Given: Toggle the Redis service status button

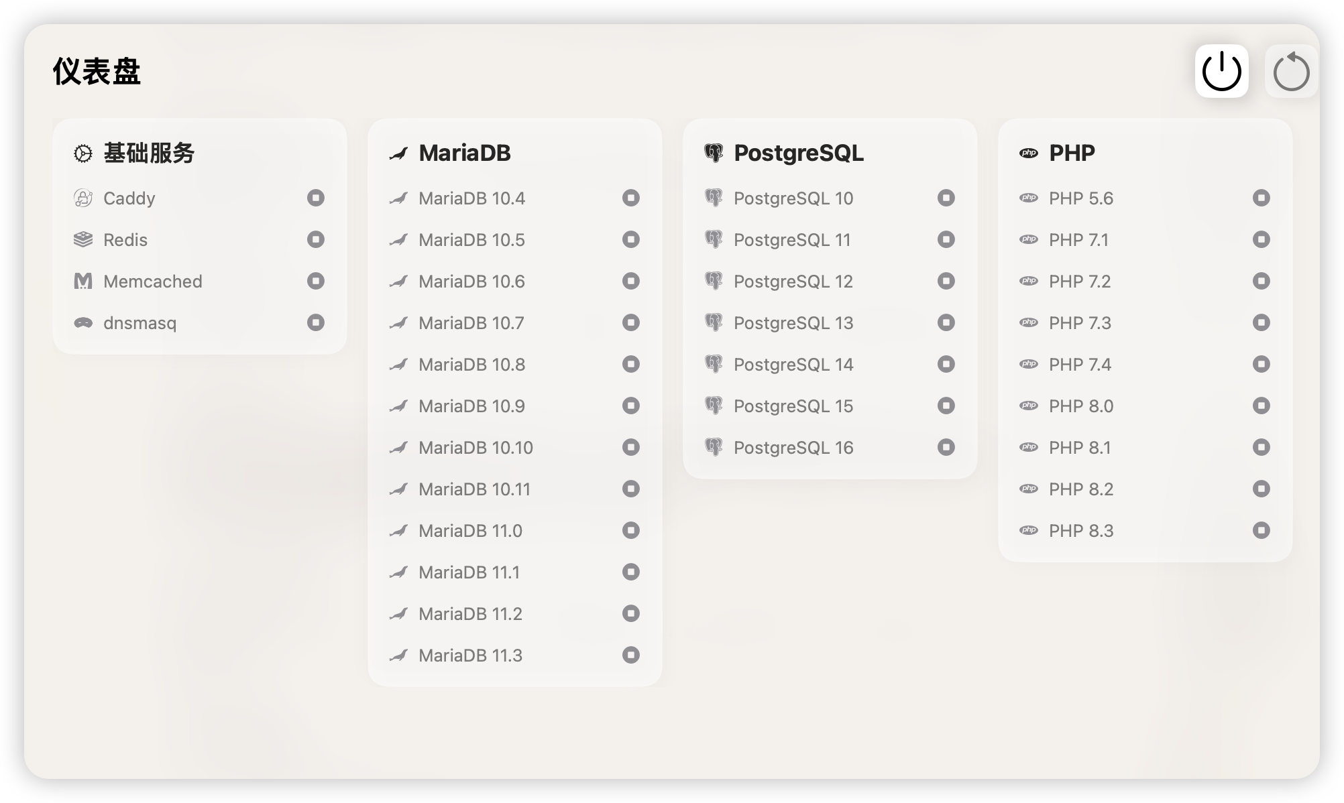Looking at the screenshot, I should [316, 240].
